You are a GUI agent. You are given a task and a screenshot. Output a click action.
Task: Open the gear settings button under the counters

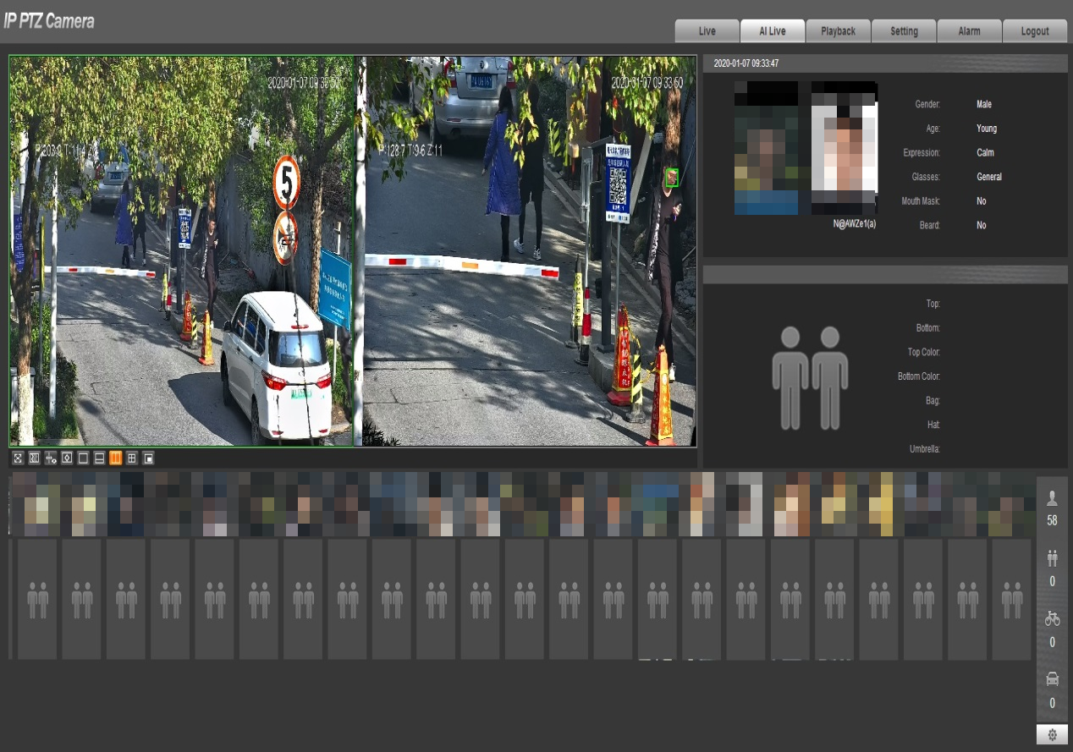pos(1053,734)
